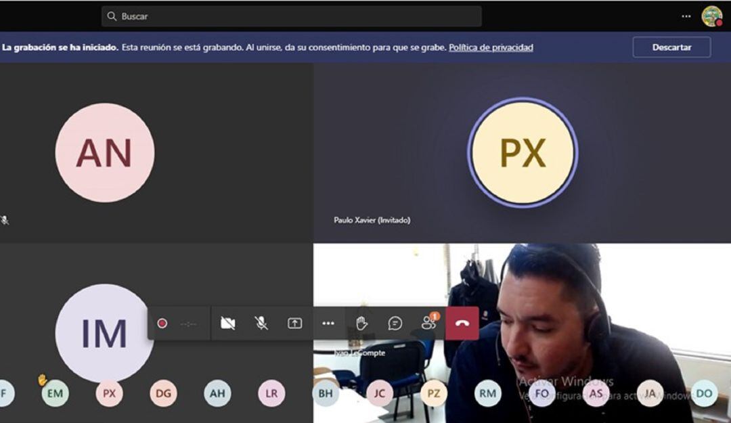The image size is (731, 423).
Task: Select the PX participant avatar tile
Action: pos(523,153)
